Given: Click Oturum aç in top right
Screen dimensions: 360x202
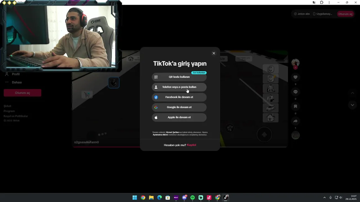Looking at the screenshot, I should coord(345,14).
